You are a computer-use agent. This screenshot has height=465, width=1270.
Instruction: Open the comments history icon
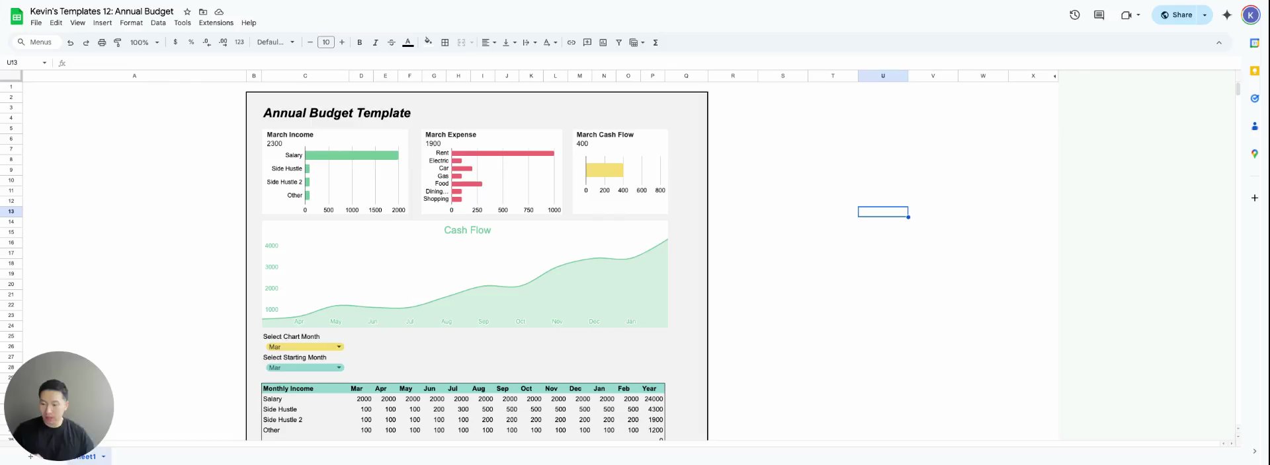(x=1099, y=15)
